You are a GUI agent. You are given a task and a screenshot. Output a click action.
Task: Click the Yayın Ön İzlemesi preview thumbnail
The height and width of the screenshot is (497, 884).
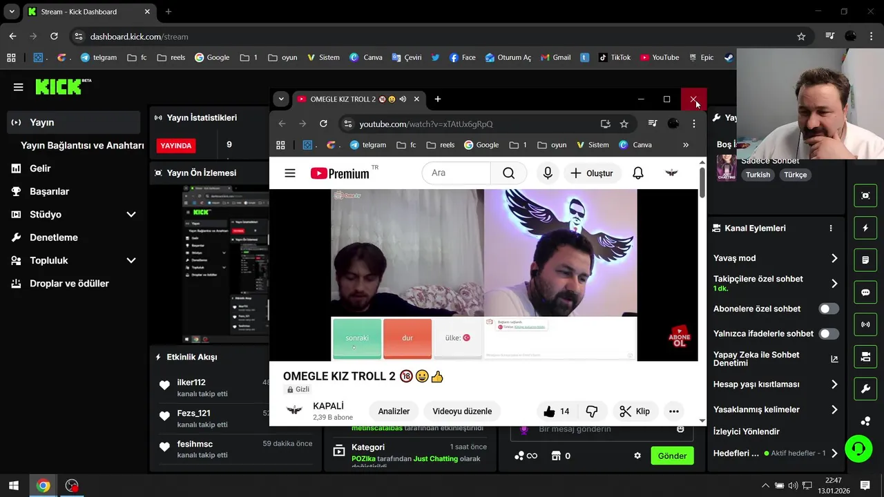tap(226, 265)
